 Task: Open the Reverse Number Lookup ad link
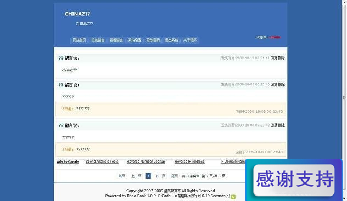(145, 162)
